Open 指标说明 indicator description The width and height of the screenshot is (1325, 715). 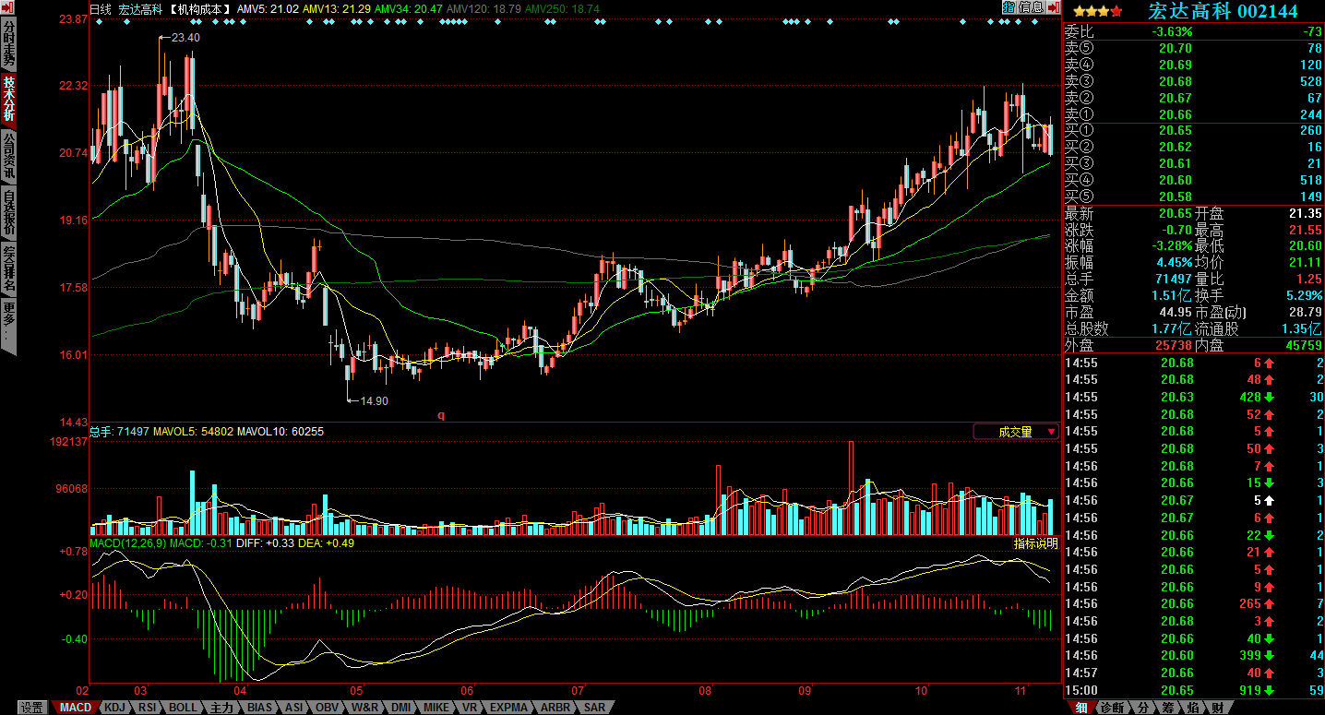point(1036,543)
